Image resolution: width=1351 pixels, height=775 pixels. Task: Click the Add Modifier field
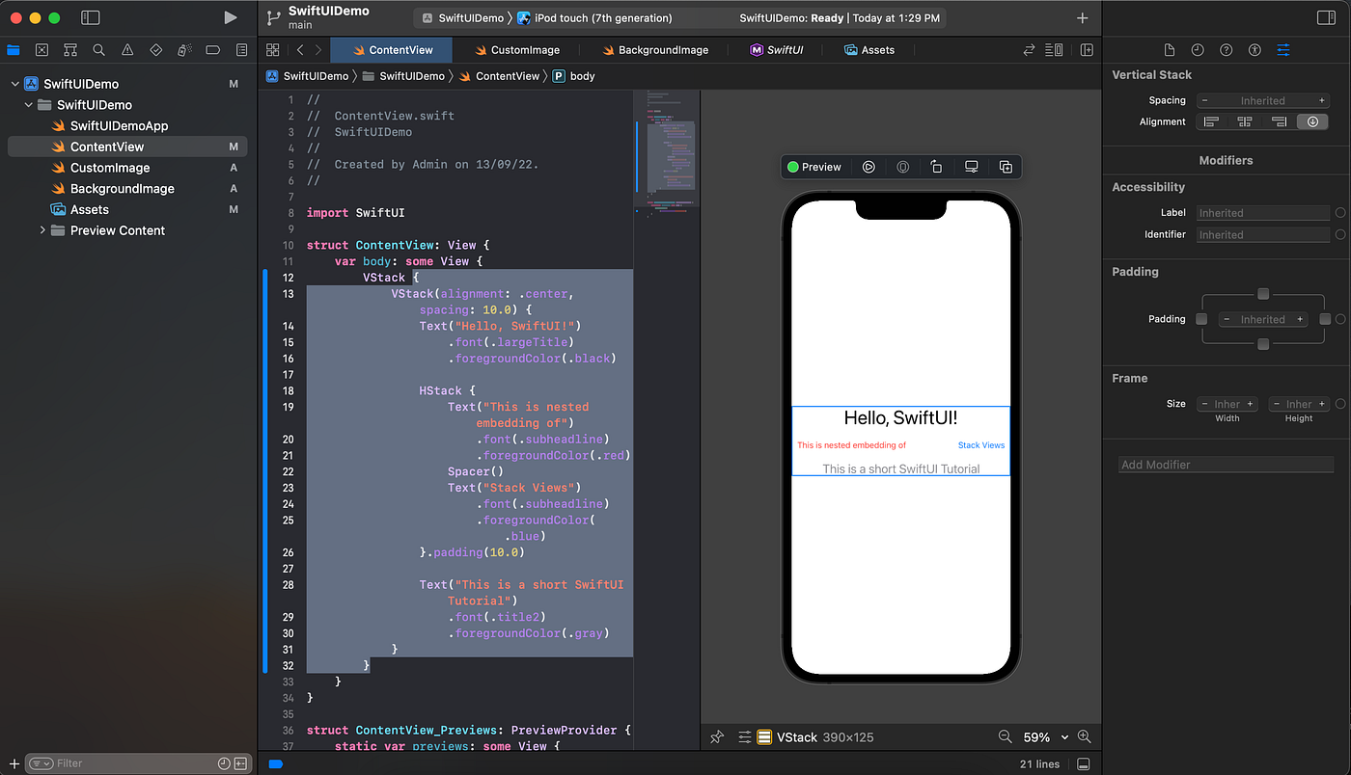(1226, 464)
